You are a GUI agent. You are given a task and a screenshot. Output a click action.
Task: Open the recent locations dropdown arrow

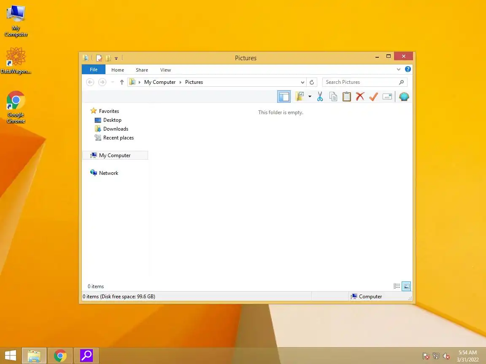[113, 82]
